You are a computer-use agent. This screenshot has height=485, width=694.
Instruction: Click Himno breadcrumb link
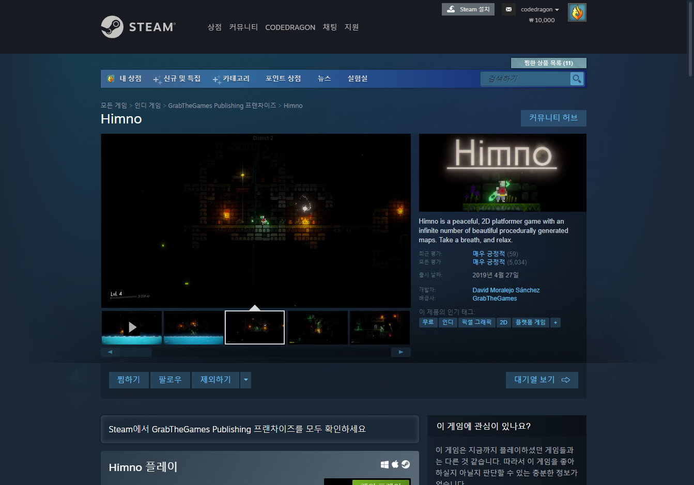click(293, 105)
